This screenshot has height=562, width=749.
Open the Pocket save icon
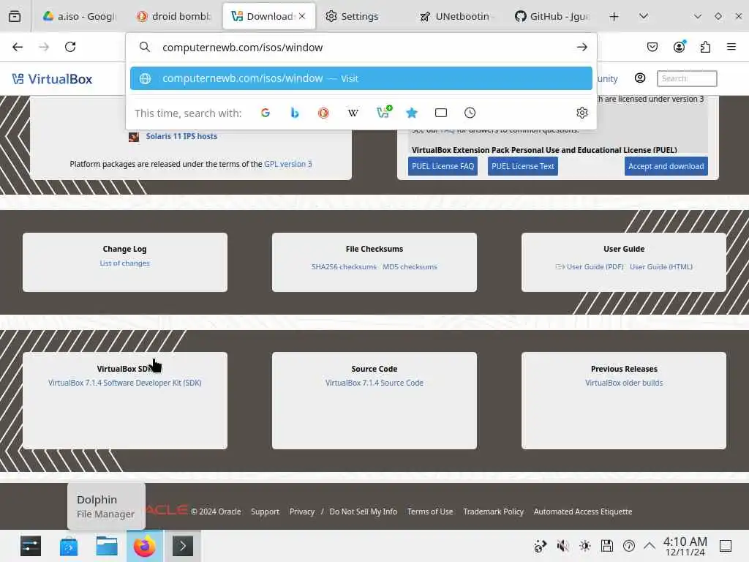[x=652, y=47]
